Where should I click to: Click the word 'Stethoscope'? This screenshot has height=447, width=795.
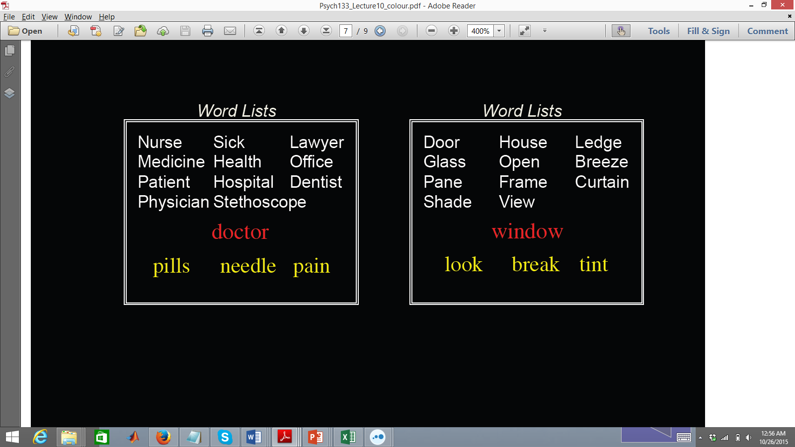(x=260, y=202)
